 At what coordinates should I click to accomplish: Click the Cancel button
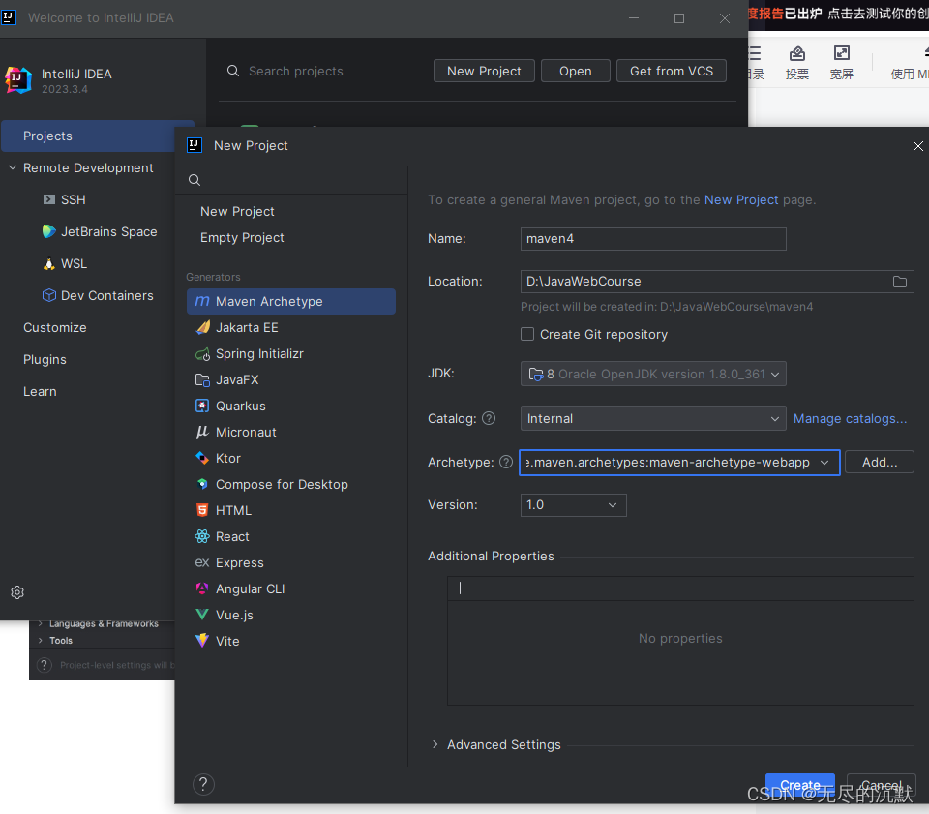pyautogui.click(x=881, y=785)
